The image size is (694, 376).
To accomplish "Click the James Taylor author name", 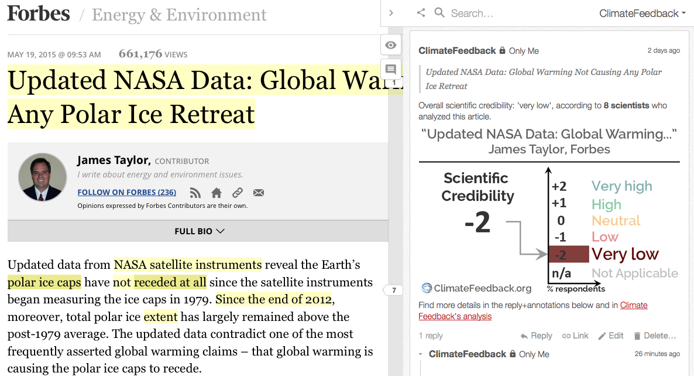I will (114, 160).
